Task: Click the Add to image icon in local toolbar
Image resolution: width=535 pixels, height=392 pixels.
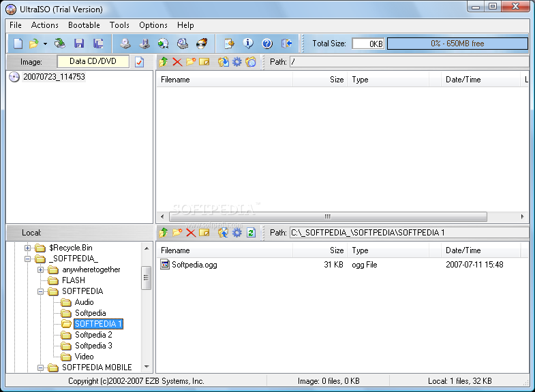Action: (224, 233)
